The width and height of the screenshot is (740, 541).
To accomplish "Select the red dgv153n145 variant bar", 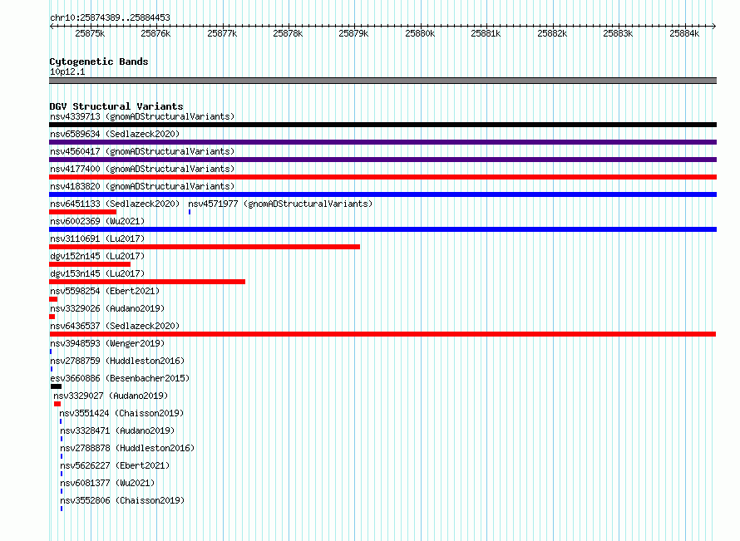I will 147,282.
